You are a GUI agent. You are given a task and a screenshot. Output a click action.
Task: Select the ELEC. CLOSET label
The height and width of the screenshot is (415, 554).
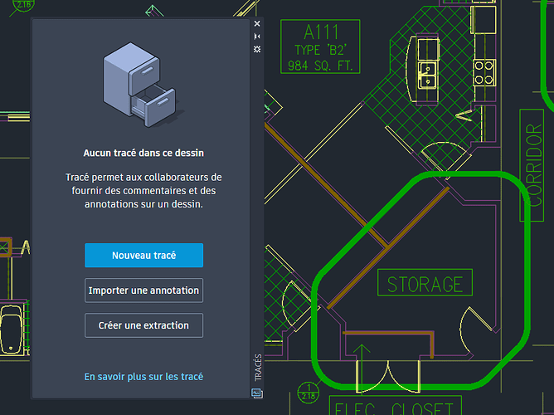(x=392, y=408)
